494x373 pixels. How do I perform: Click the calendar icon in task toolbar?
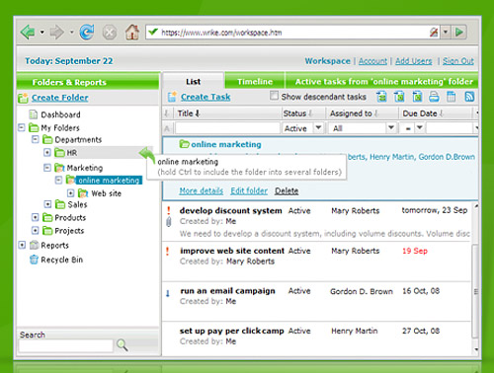[452, 97]
